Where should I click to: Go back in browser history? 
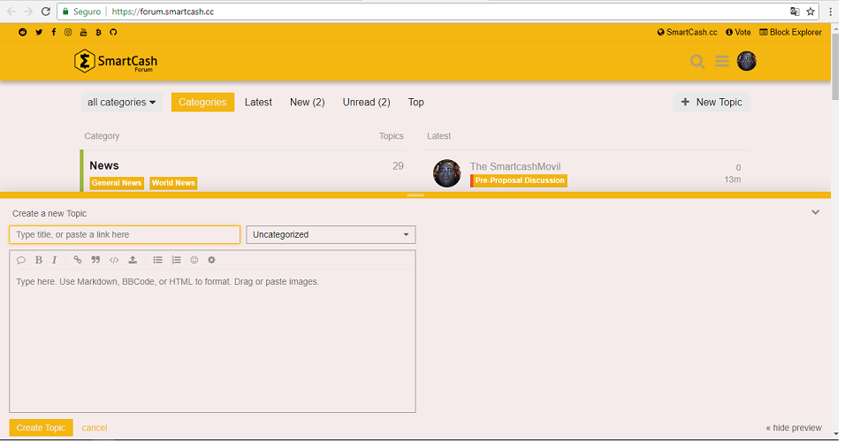click(11, 11)
